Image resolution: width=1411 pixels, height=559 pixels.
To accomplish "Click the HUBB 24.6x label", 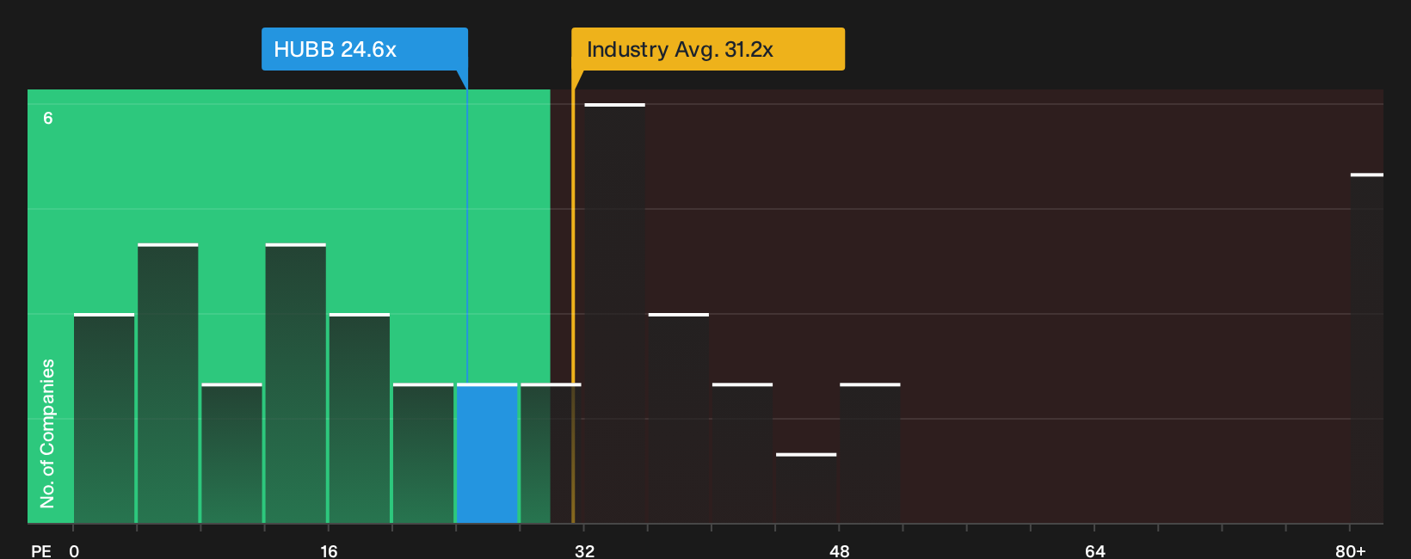I will (x=365, y=49).
